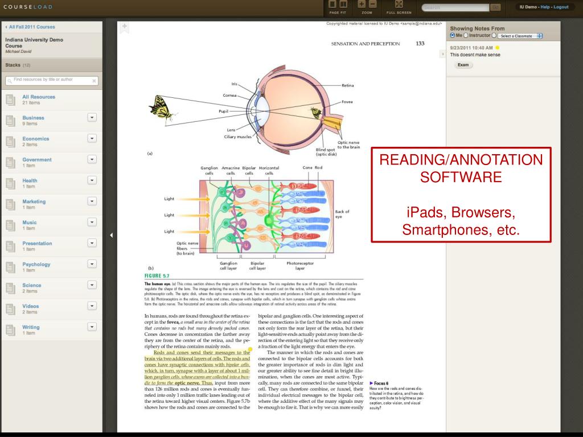Collapse the left sidebar panel arrow
Image resolution: width=583 pixels, height=437 pixels.
[x=112, y=235]
